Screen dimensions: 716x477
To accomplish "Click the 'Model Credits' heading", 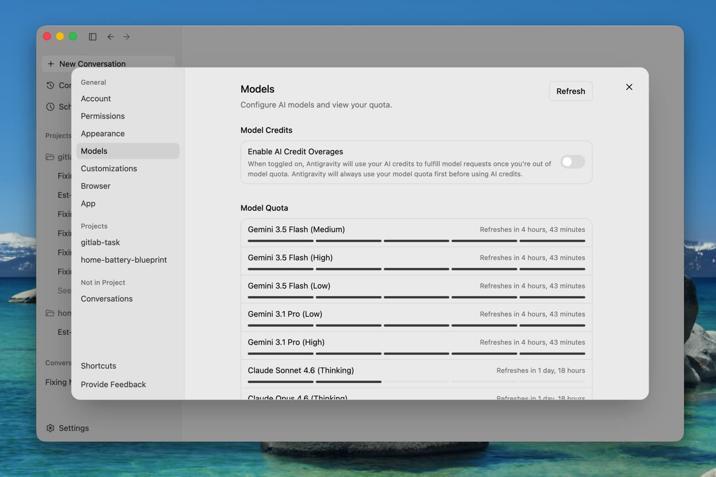I will [267, 130].
